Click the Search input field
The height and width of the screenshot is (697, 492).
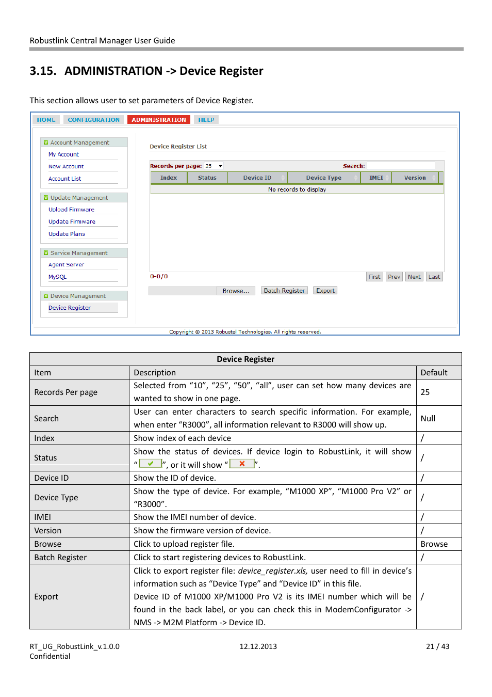[401, 166]
